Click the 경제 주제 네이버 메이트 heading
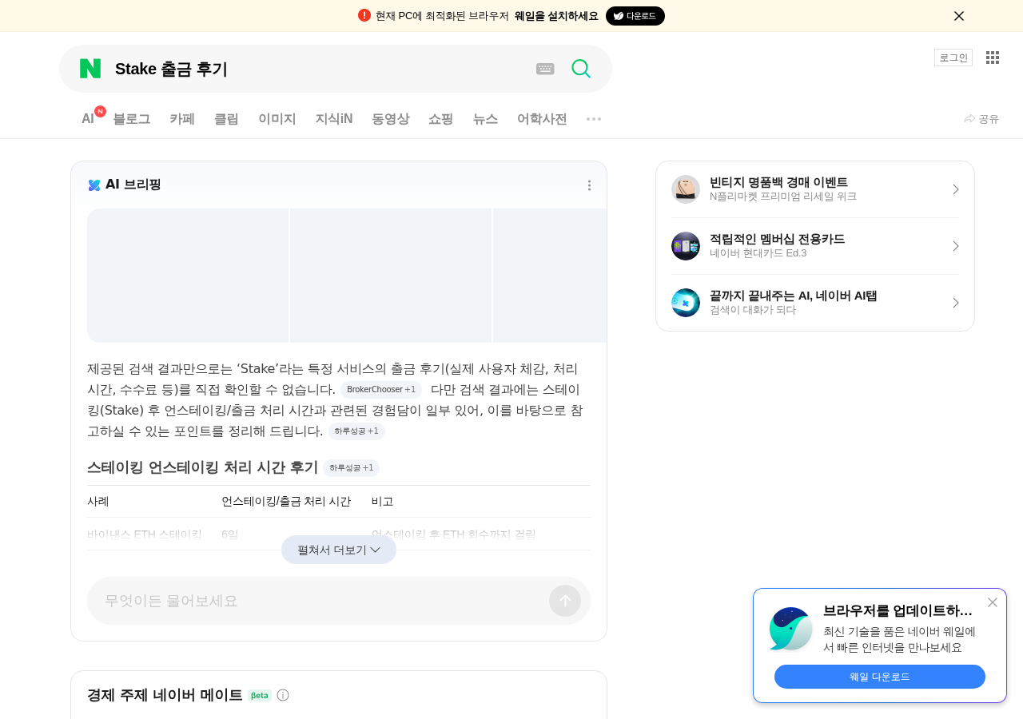1023x719 pixels. click(x=165, y=695)
